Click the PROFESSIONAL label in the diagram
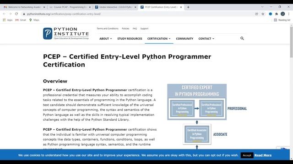Screen dimensions: 293x164 click(237, 108)
